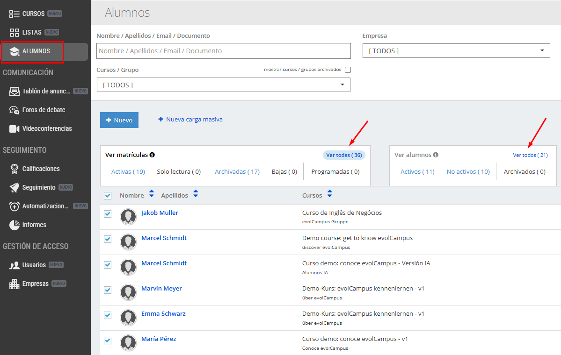Click the Nueva carga masiva link
The height and width of the screenshot is (355, 561).
click(190, 119)
